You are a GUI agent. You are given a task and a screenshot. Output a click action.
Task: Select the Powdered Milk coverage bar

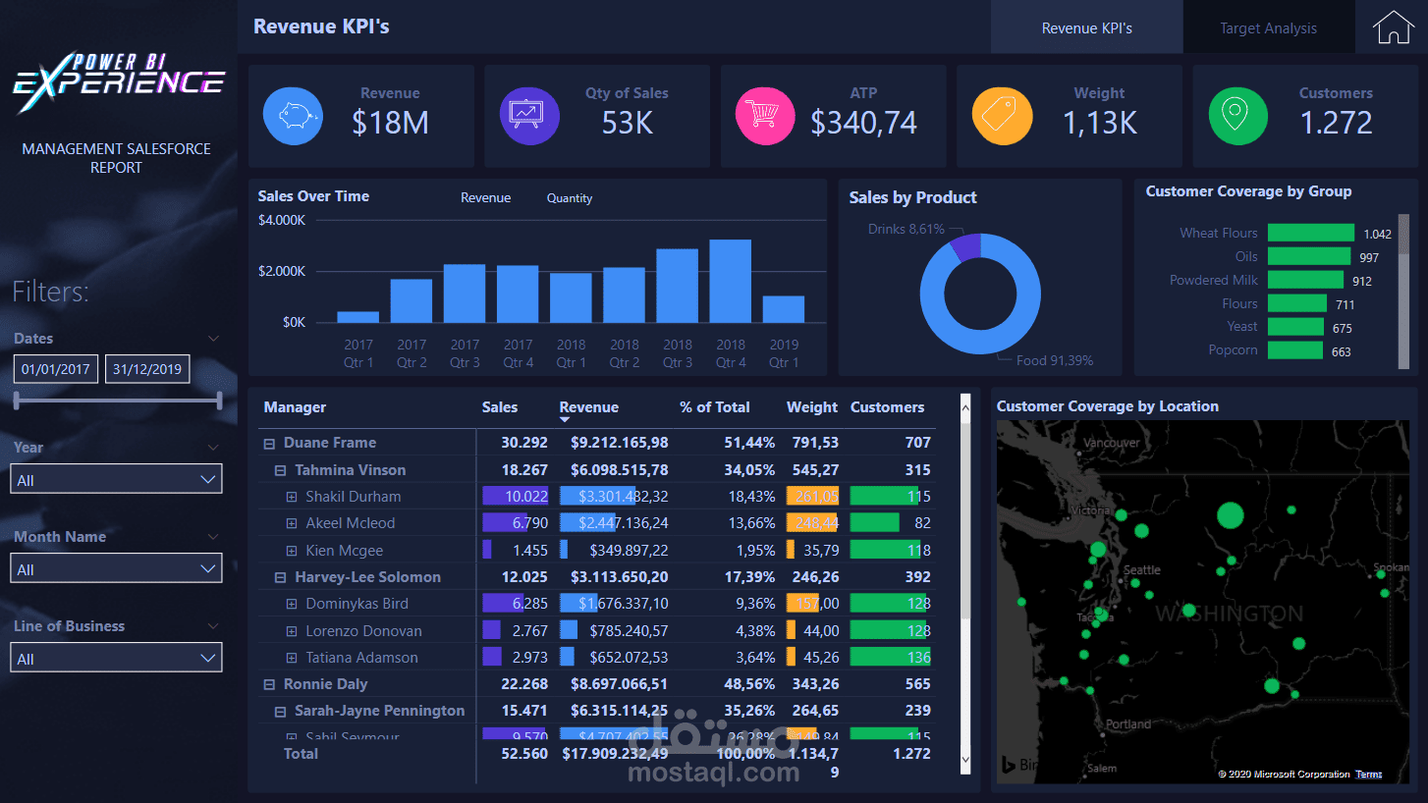(1305, 280)
